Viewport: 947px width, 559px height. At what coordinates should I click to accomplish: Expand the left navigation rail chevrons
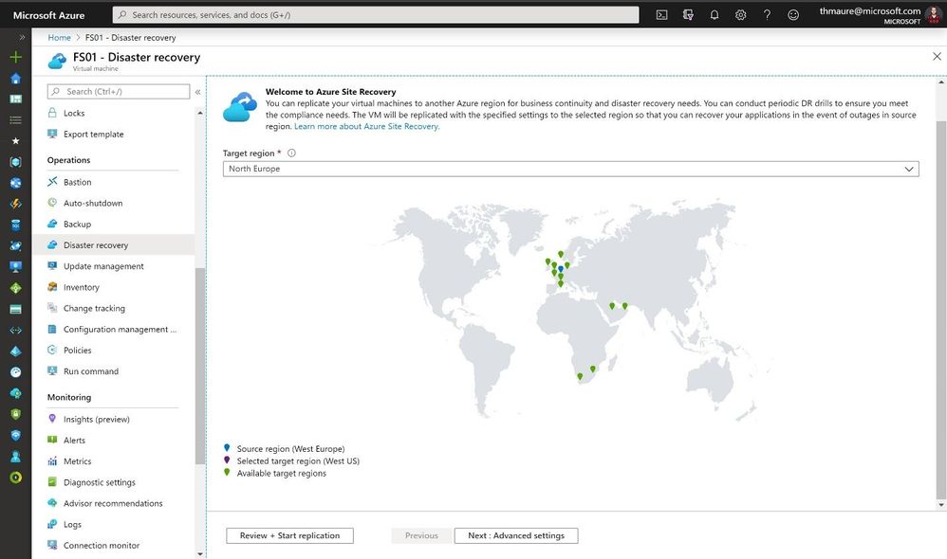(x=22, y=37)
